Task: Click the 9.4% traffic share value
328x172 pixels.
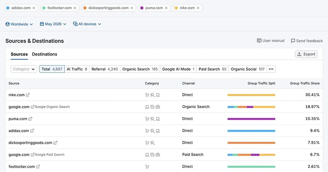Action: [314, 131]
